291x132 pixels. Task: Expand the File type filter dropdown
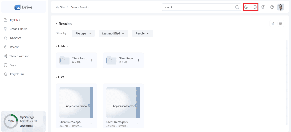click(x=83, y=33)
